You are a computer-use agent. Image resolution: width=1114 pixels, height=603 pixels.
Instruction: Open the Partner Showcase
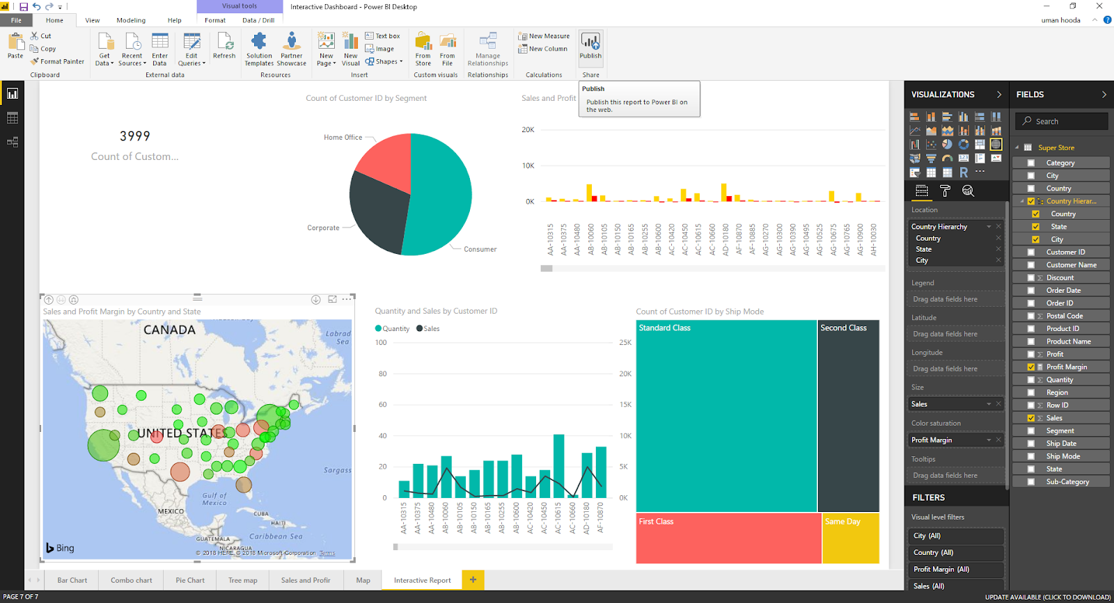click(292, 49)
